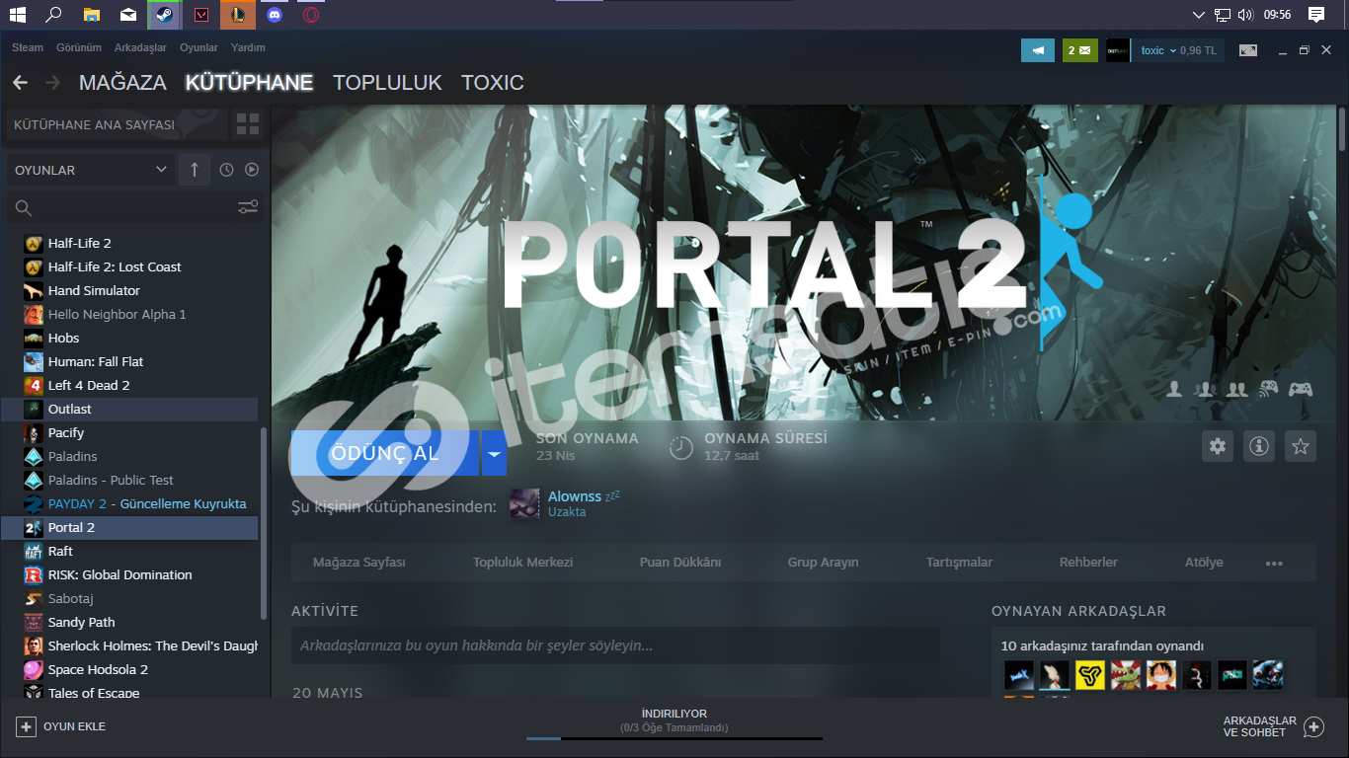1349x758 pixels.
Task: Click the Hello Neighbor Alpha 1 icon
Action: tap(34, 314)
